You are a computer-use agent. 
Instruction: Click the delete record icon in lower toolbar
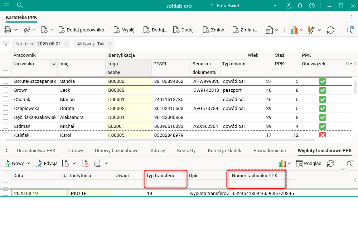click(x=85, y=163)
